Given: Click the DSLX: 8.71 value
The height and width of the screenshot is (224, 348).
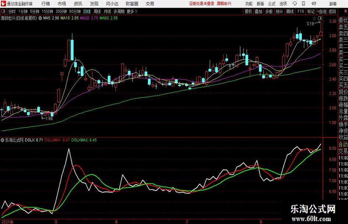Looking at the screenshot, I should [x=34, y=140].
